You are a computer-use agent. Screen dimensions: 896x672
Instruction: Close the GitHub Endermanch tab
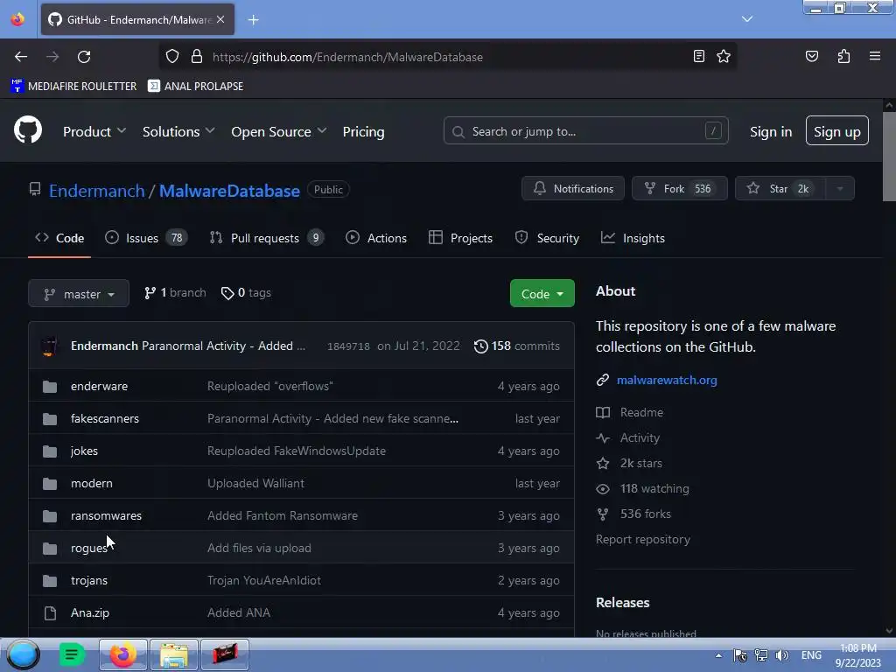point(220,19)
